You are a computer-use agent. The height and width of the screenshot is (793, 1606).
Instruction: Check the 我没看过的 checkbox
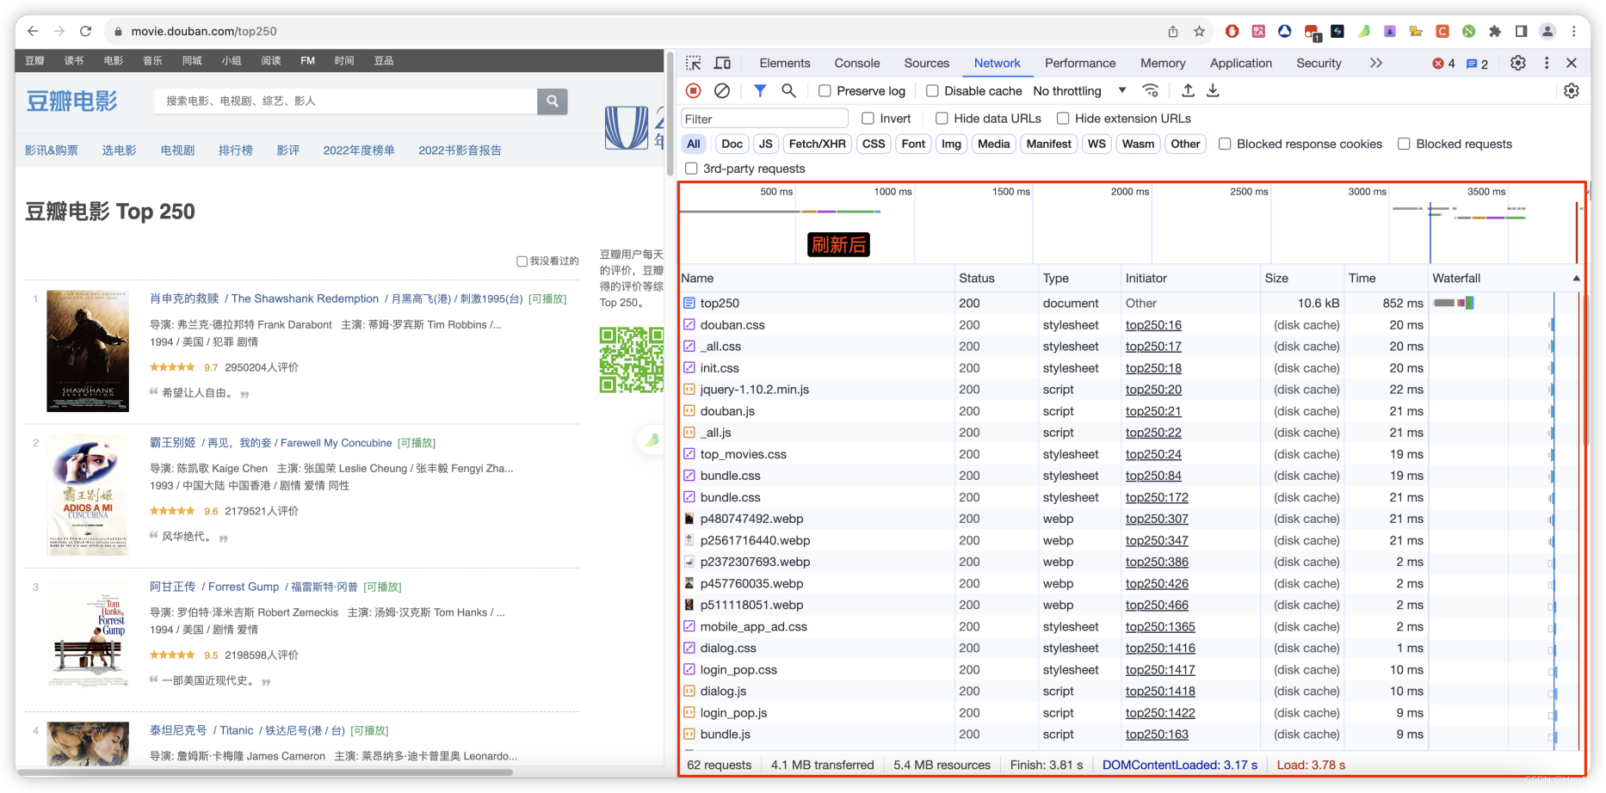522,261
